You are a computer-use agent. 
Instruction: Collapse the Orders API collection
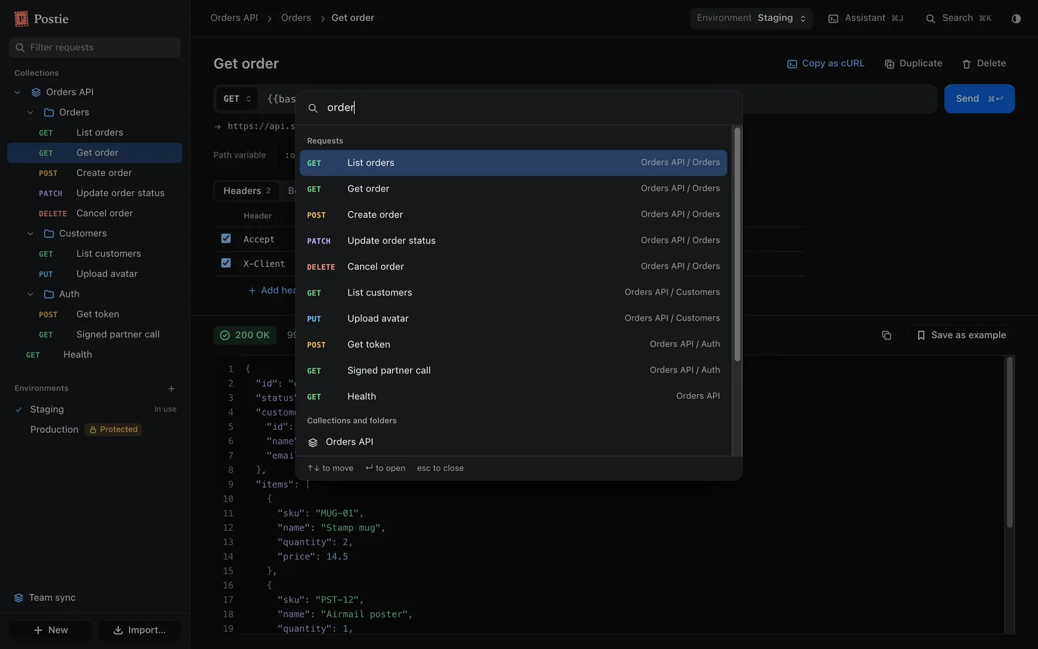coord(18,92)
